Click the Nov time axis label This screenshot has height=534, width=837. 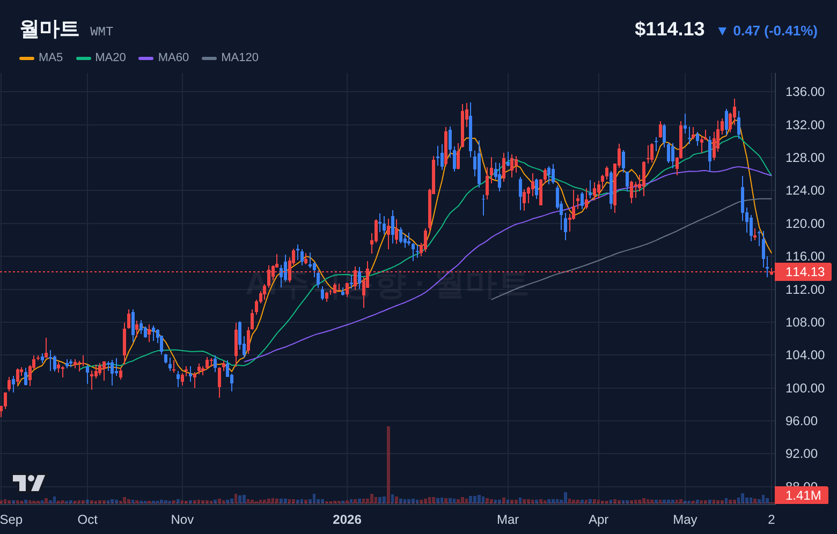(x=182, y=520)
